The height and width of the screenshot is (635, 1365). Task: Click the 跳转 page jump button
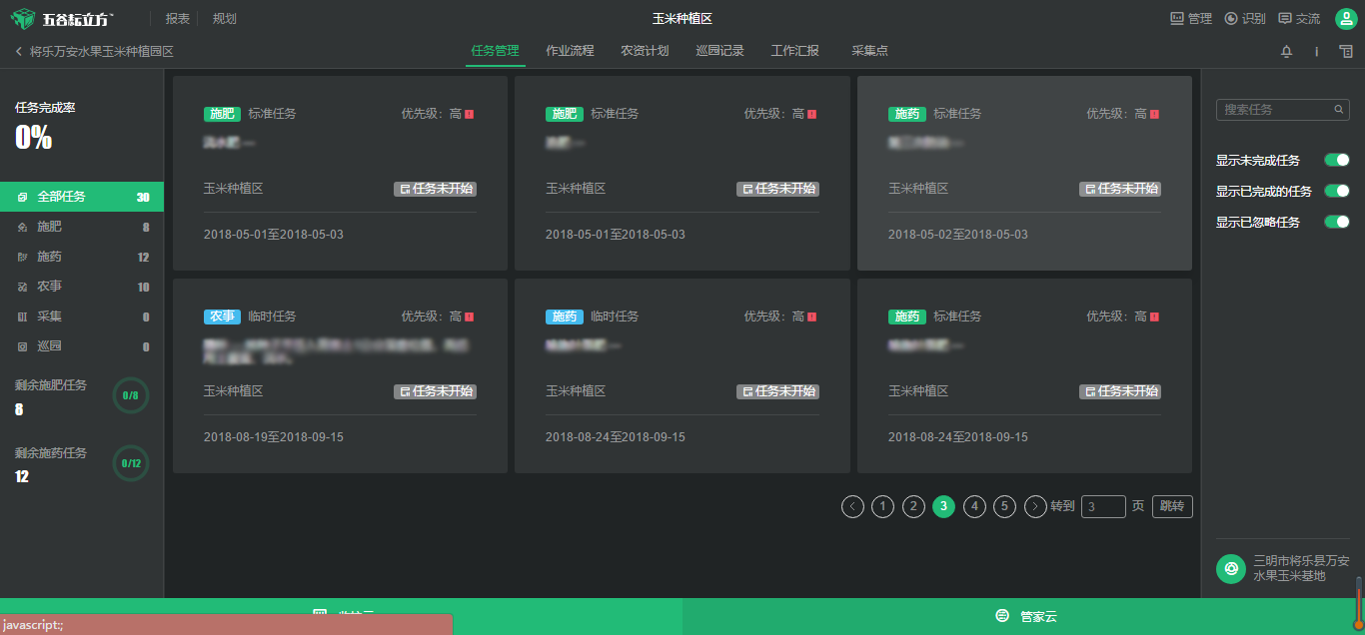pos(1171,506)
